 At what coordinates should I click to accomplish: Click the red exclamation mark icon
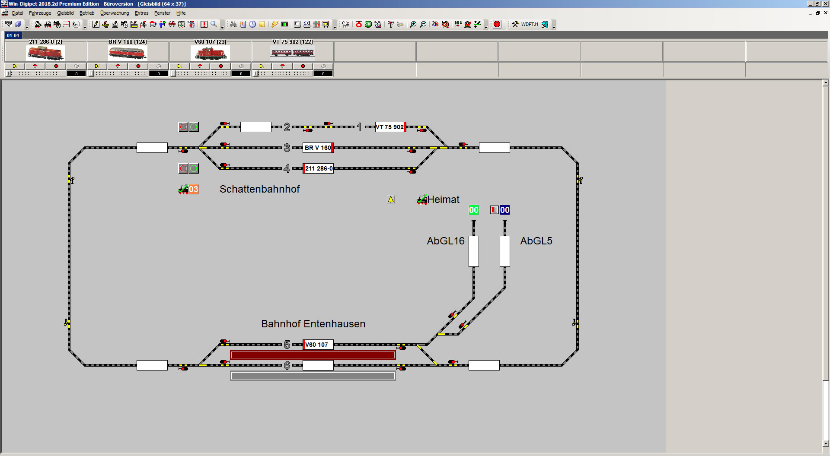click(204, 24)
